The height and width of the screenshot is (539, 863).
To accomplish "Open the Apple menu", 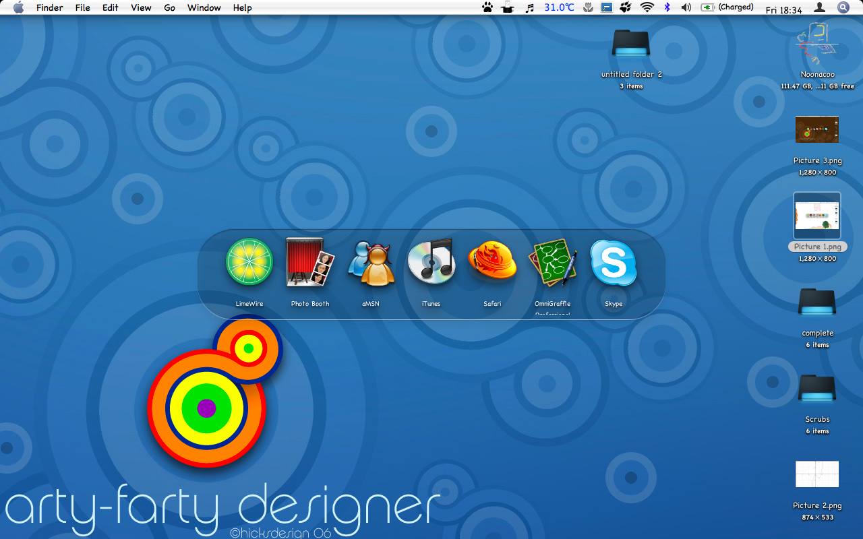I will pos(18,7).
